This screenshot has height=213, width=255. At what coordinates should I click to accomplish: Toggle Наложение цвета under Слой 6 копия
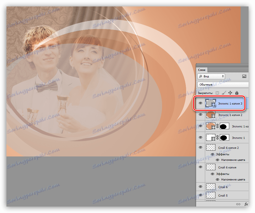tap(217, 180)
